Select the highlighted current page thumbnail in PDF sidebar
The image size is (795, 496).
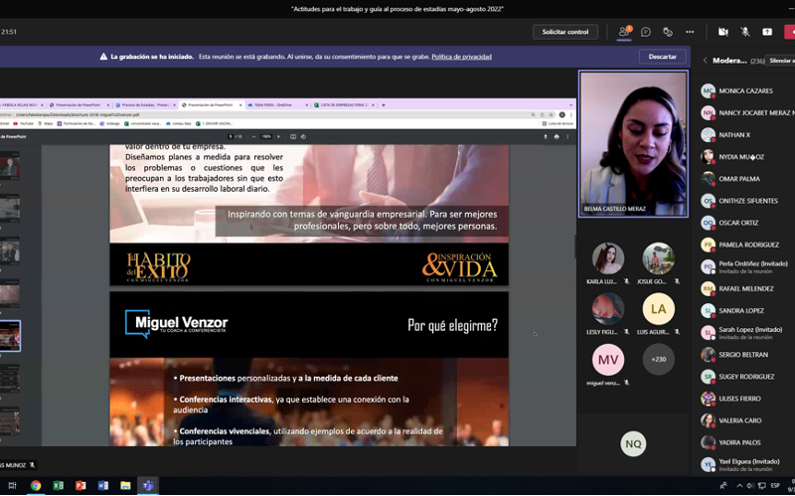pyautogui.click(x=10, y=335)
